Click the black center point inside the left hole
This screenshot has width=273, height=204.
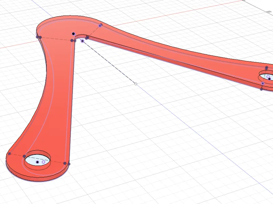click(37, 162)
